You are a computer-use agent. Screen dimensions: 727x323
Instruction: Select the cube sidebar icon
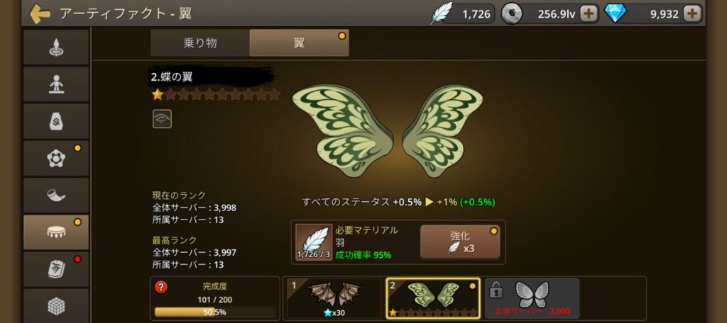point(56,305)
